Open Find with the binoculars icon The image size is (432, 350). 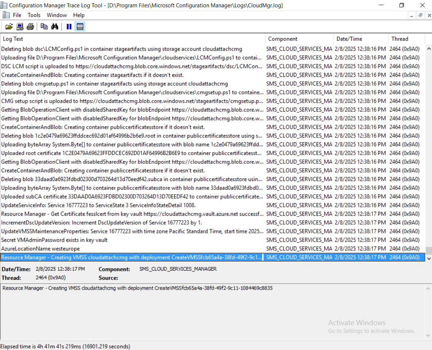(55, 26)
